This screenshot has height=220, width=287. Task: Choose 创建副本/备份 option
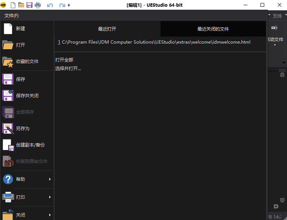tap(27, 145)
